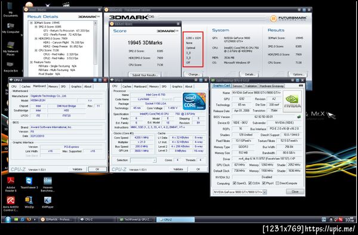Click the Submit Your Results button

point(145,75)
